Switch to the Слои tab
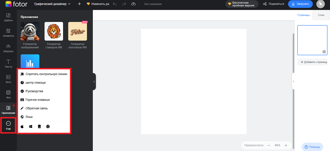The image size is (330, 151). (321, 15)
